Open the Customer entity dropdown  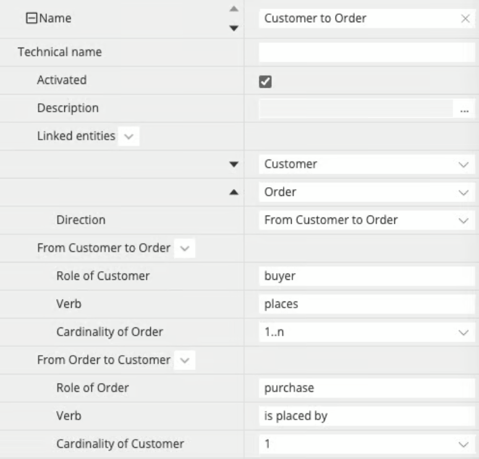point(463,164)
